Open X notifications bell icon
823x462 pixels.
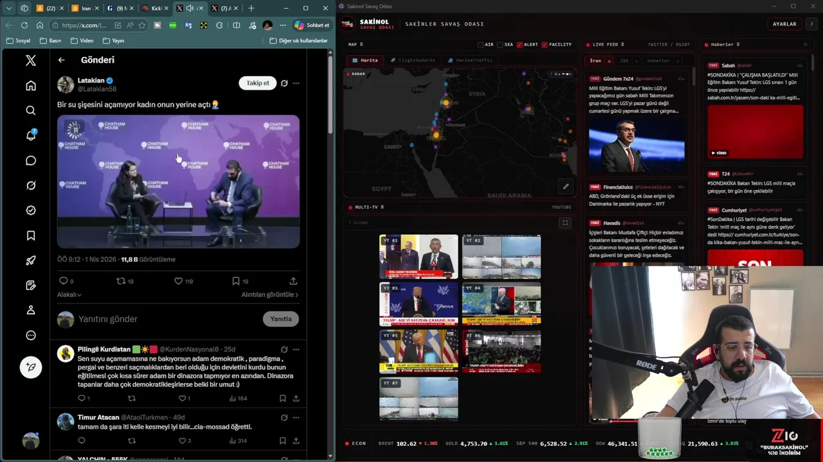(31, 135)
